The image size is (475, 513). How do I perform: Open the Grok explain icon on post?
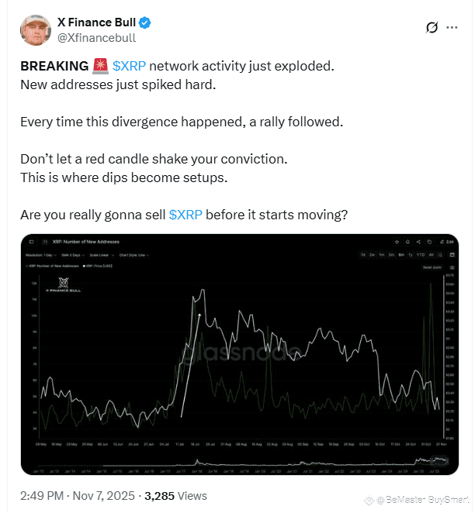tap(432, 27)
